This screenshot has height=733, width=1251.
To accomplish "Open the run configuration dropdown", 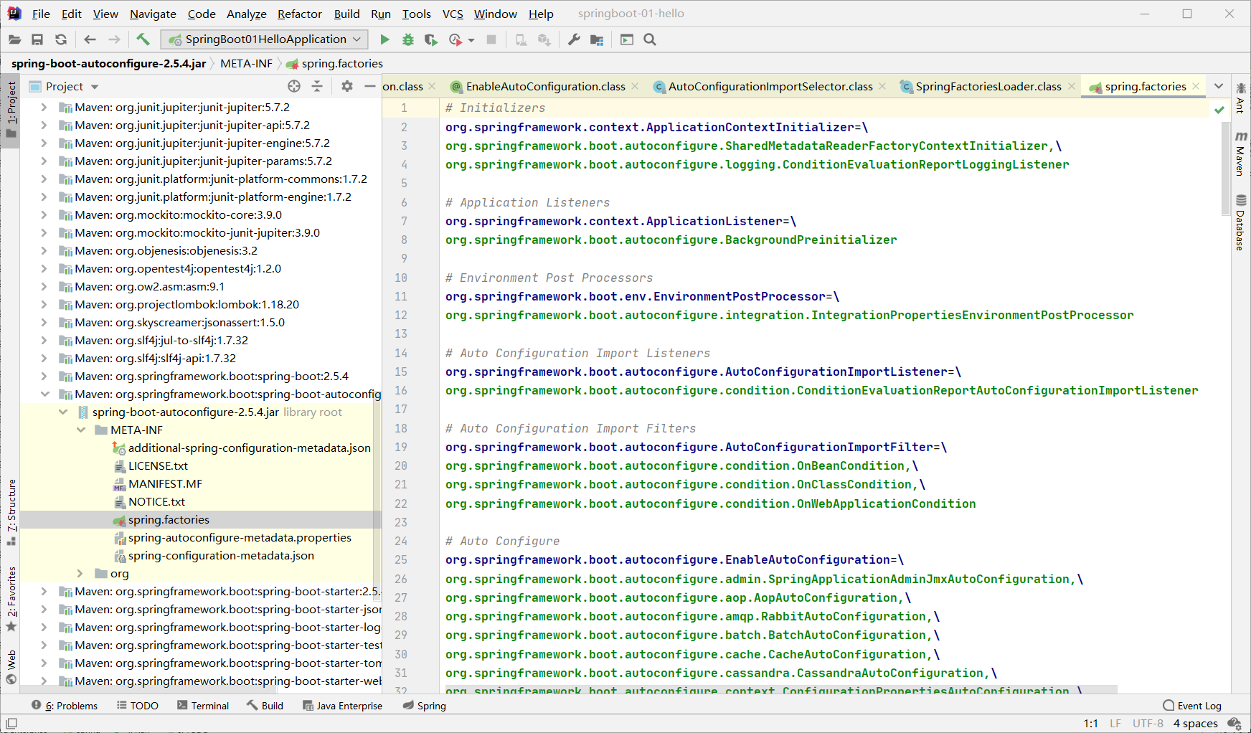I will tap(265, 39).
